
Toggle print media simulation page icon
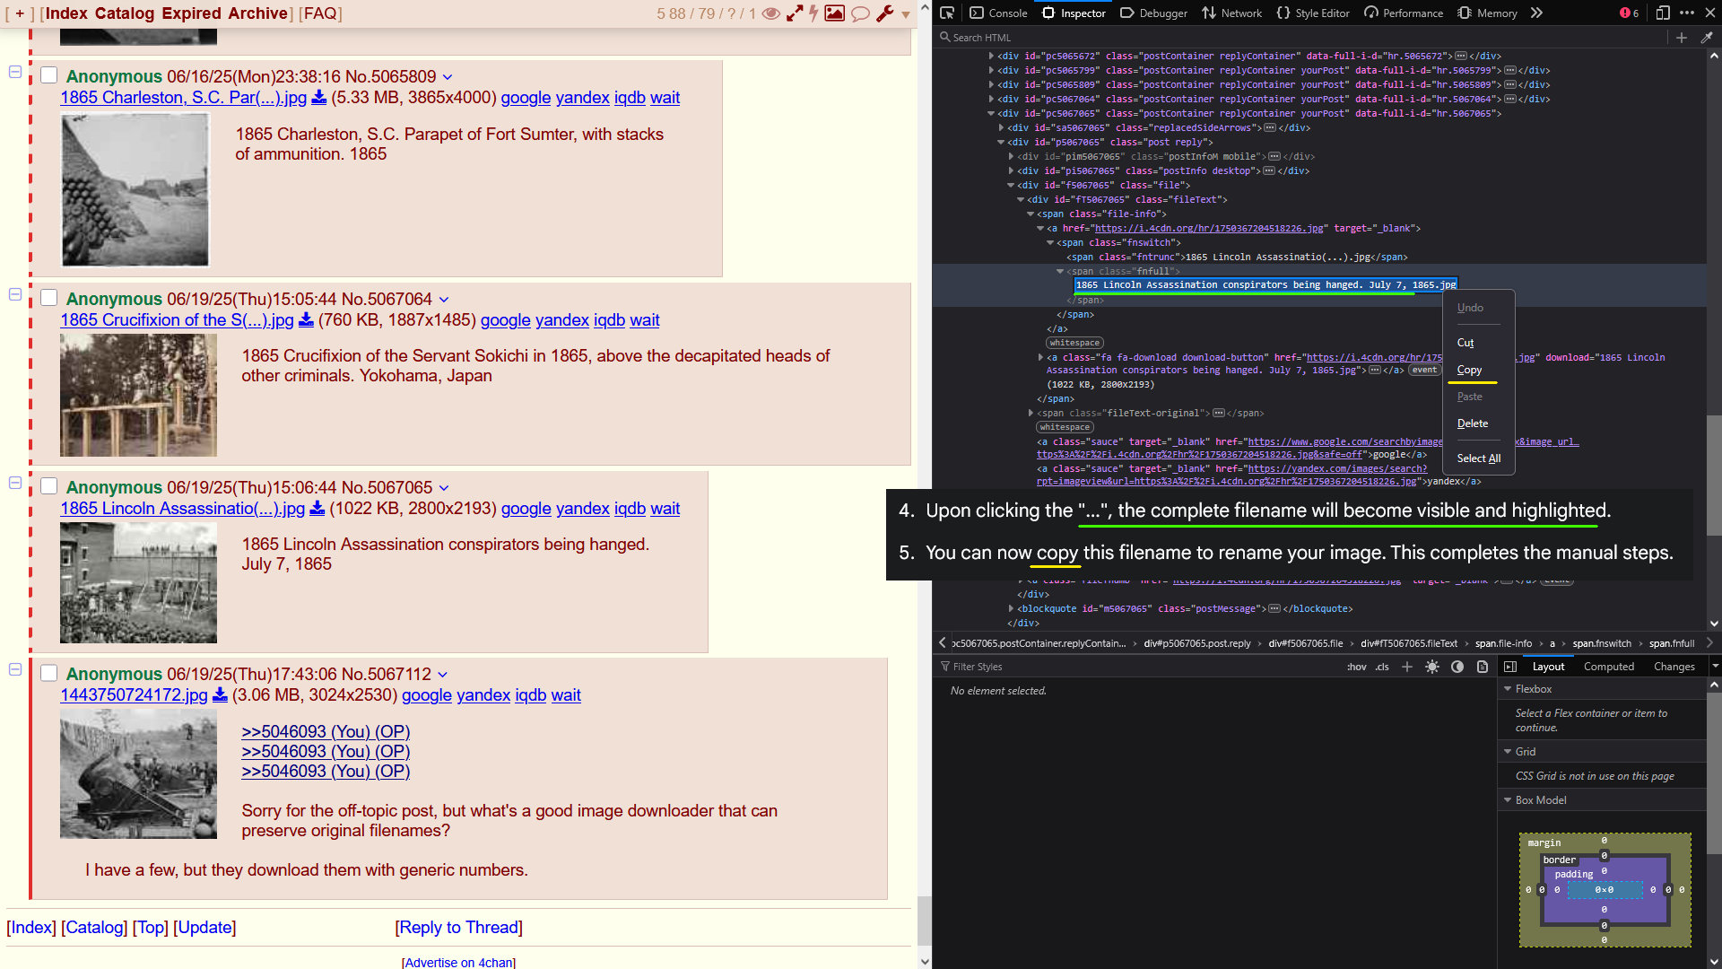point(1483,667)
